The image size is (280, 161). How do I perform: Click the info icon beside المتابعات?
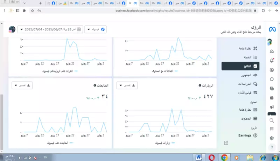[x=95, y=85]
